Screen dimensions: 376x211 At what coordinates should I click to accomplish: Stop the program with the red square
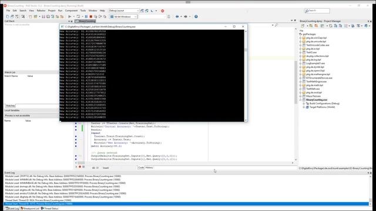click(91, 16)
